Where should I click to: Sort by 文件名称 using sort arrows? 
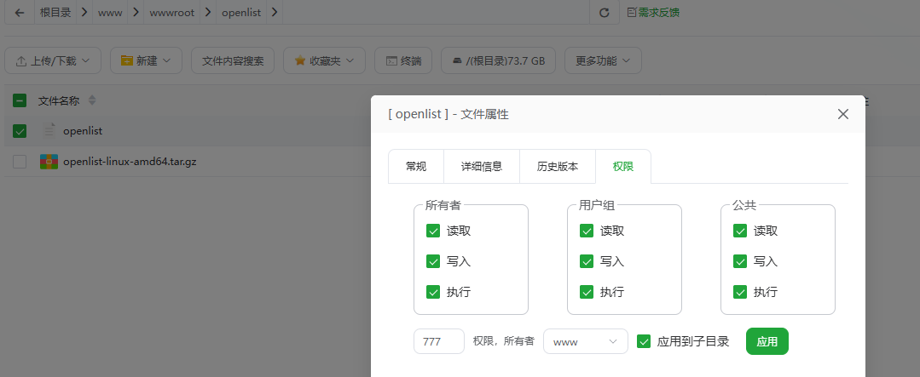91,100
